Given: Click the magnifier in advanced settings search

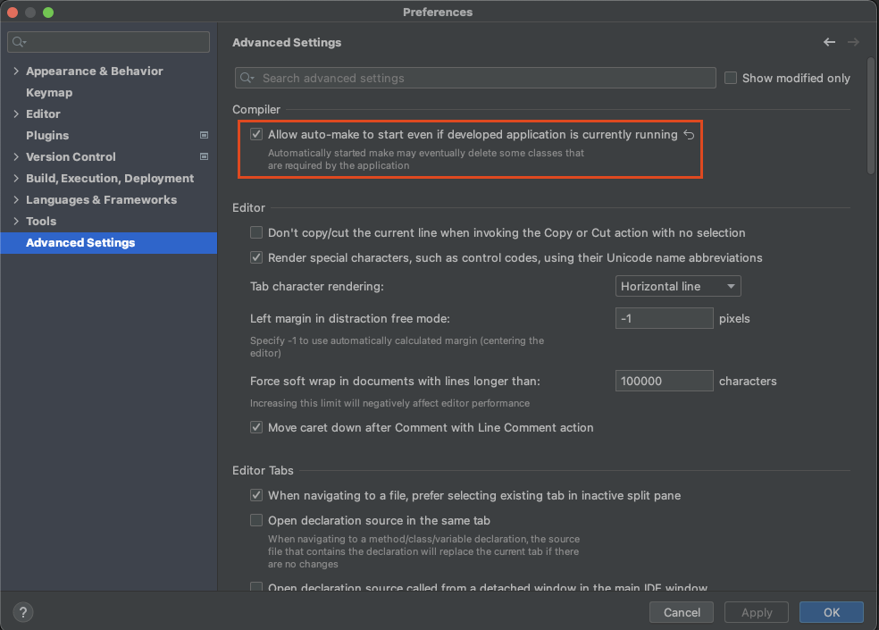Looking at the screenshot, I should tap(247, 78).
